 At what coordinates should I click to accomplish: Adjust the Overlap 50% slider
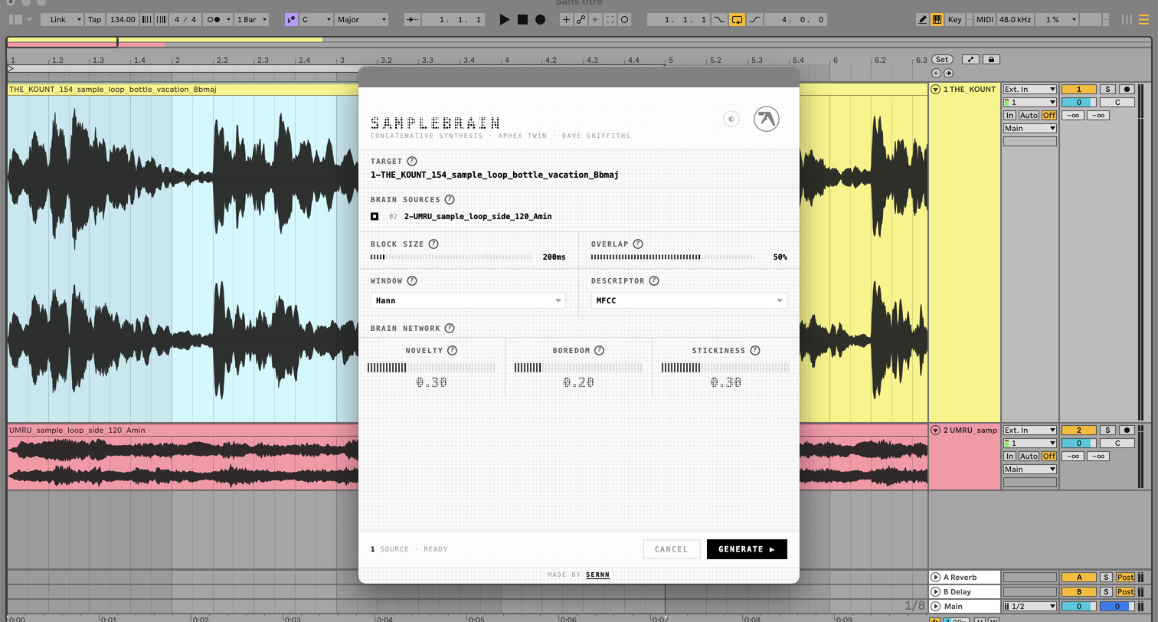click(x=672, y=257)
